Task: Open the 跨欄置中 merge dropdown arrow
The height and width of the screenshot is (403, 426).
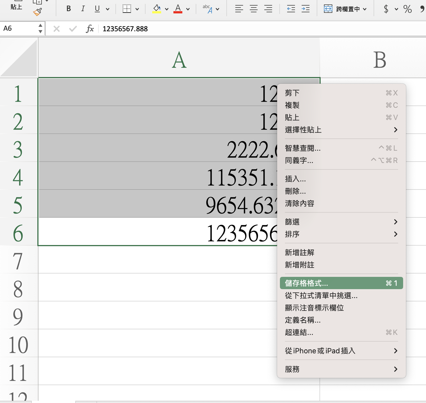Action: pos(365,9)
